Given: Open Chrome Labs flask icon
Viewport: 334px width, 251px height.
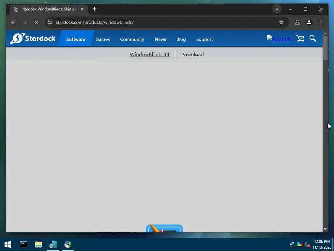Looking at the screenshot, I should (297, 22).
